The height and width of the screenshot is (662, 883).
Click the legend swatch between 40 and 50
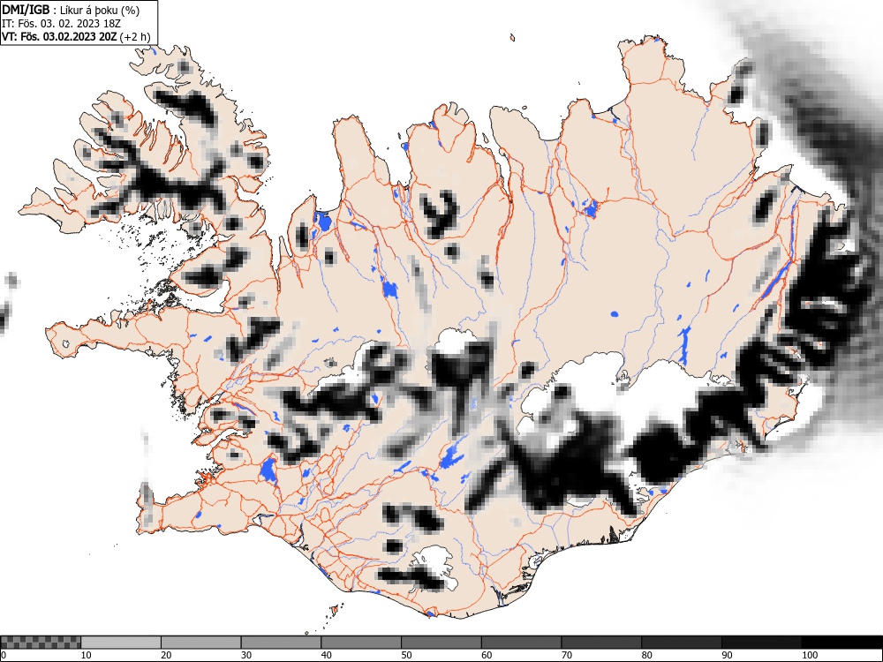[360, 643]
